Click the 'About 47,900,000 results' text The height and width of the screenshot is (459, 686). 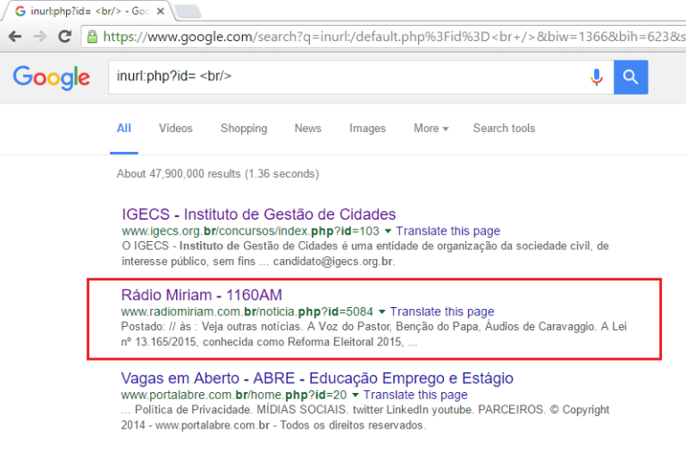217,174
